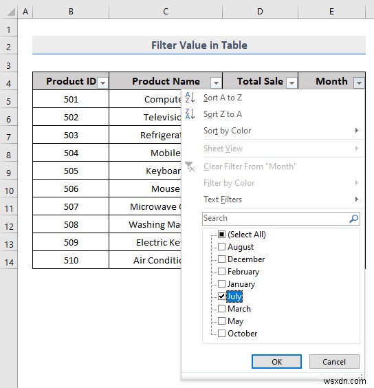The width and height of the screenshot is (374, 388).
Task: Open the Total Sale filter dropdown
Action: click(291, 83)
